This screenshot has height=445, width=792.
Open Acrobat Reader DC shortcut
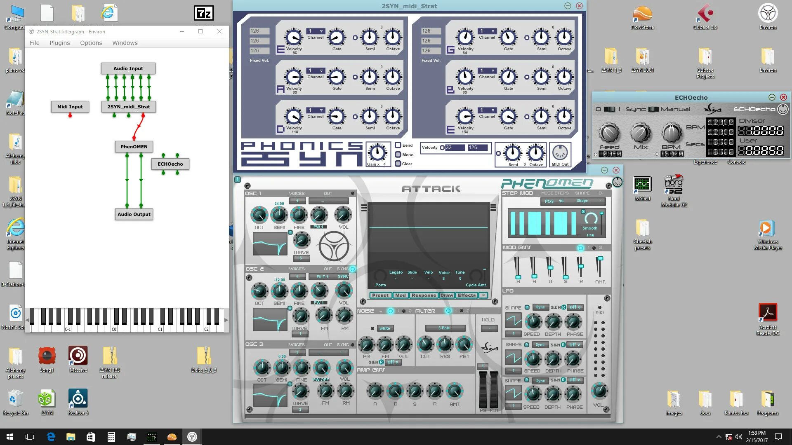[768, 319]
